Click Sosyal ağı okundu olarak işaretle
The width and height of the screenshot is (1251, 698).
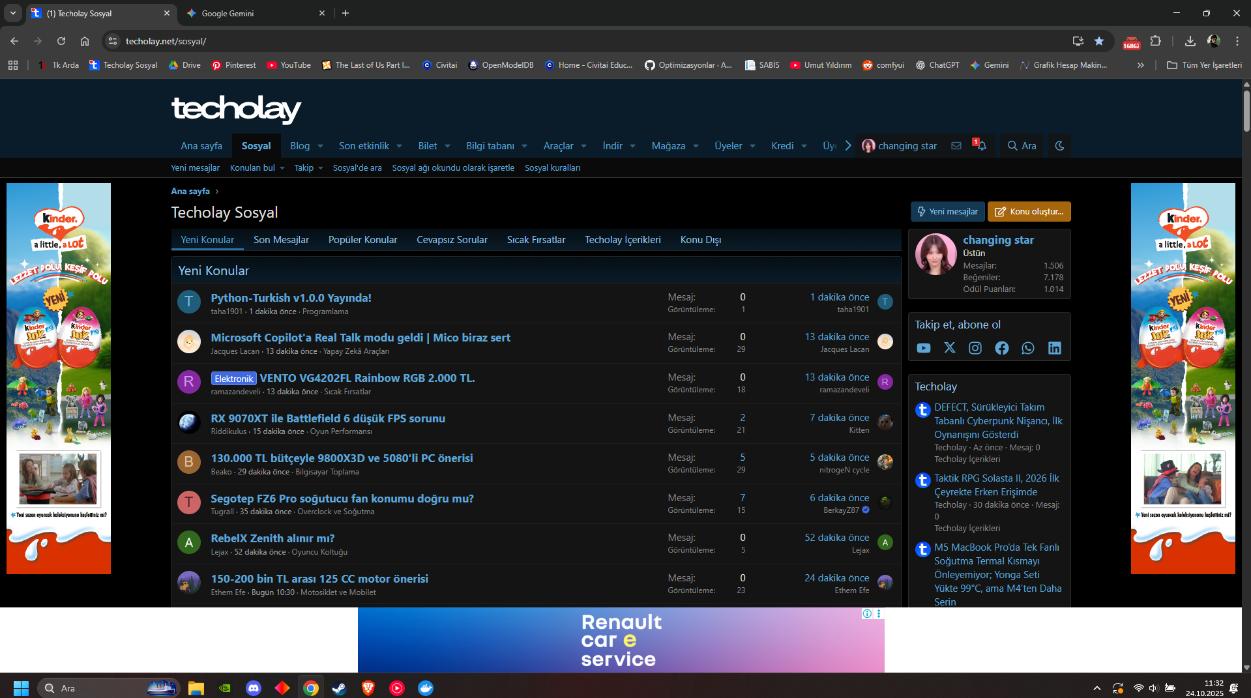pyautogui.click(x=453, y=168)
